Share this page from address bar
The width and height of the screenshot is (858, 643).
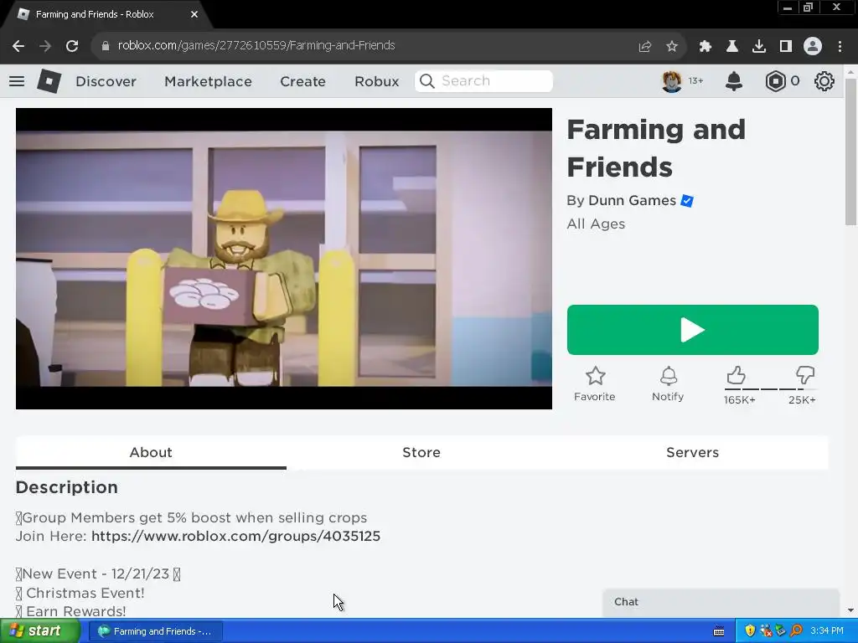(x=645, y=47)
